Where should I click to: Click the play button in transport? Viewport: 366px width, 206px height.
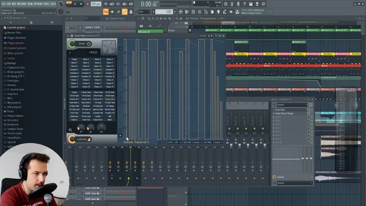coord(75,4)
